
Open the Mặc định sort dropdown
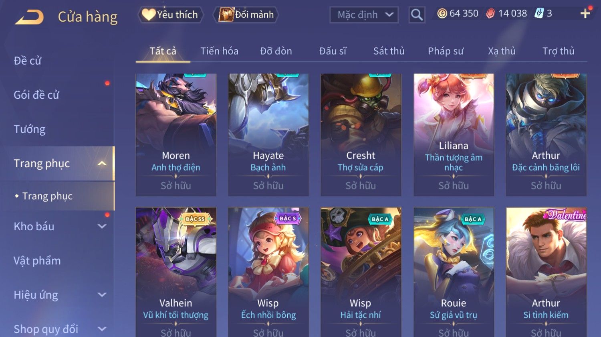click(364, 15)
